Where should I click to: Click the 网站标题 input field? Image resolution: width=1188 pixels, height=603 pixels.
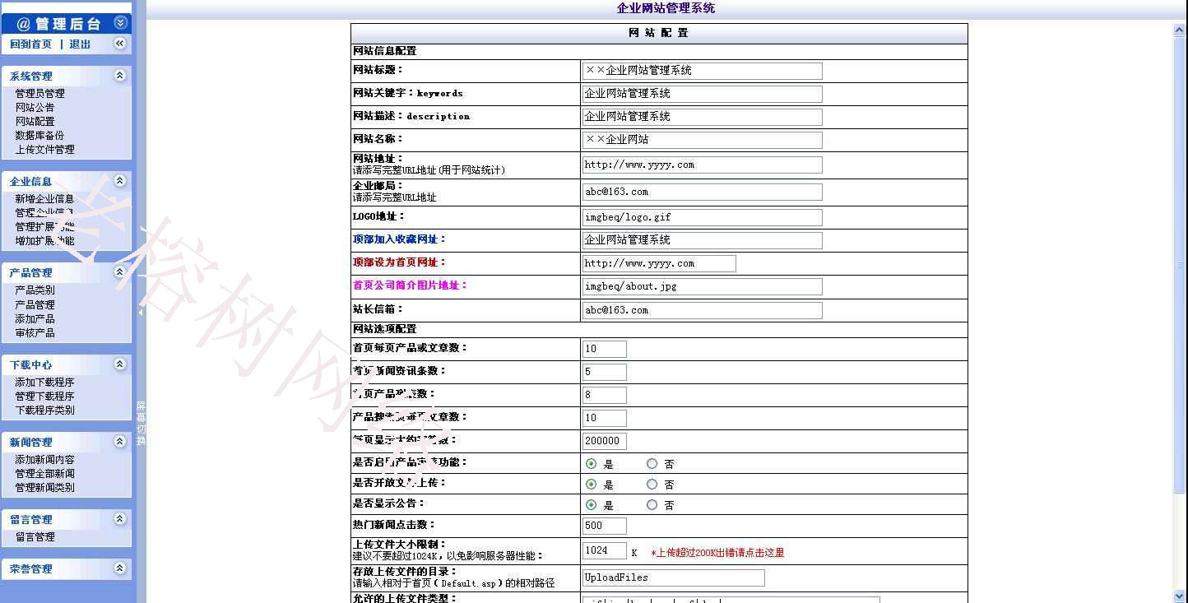click(703, 71)
